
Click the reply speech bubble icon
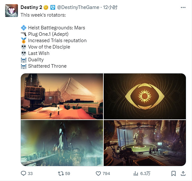tap(23, 173)
